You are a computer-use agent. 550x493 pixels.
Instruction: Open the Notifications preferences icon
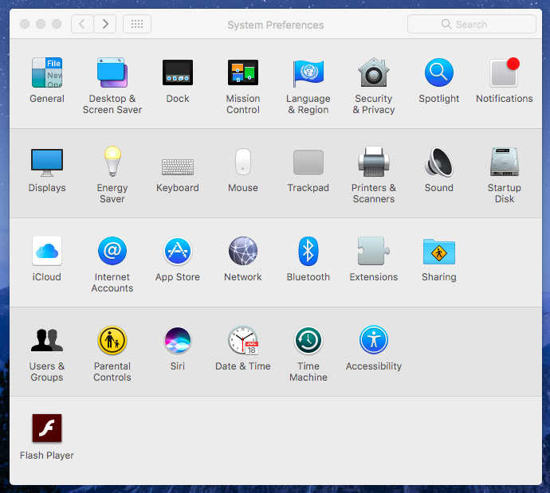point(505,72)
